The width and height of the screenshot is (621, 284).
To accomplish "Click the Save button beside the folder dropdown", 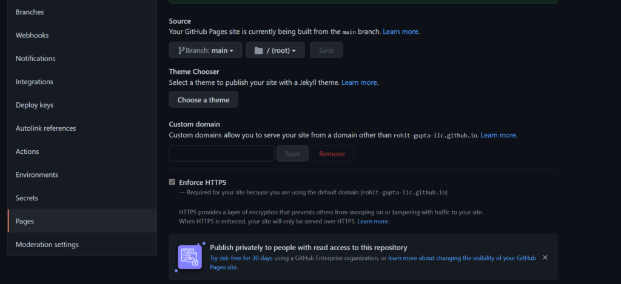I will point(326,50).
